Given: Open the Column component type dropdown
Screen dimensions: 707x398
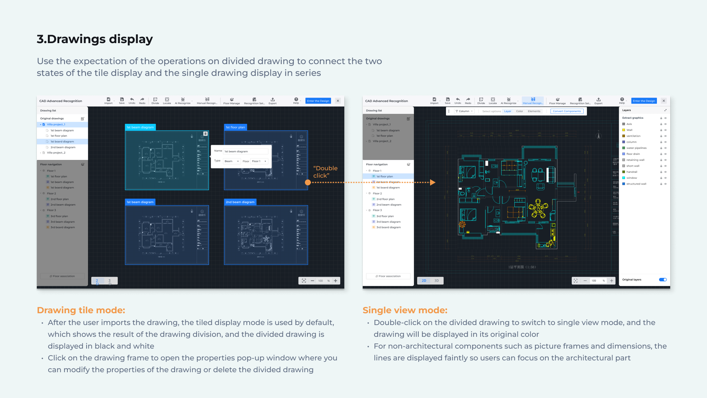Looking at the screenshot, I should pos(464,111).
